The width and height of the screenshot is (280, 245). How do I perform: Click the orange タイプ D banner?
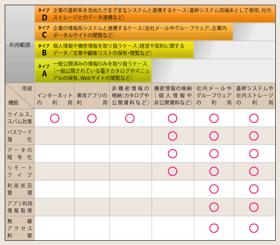pyautogui.click(x=155, y=14)
